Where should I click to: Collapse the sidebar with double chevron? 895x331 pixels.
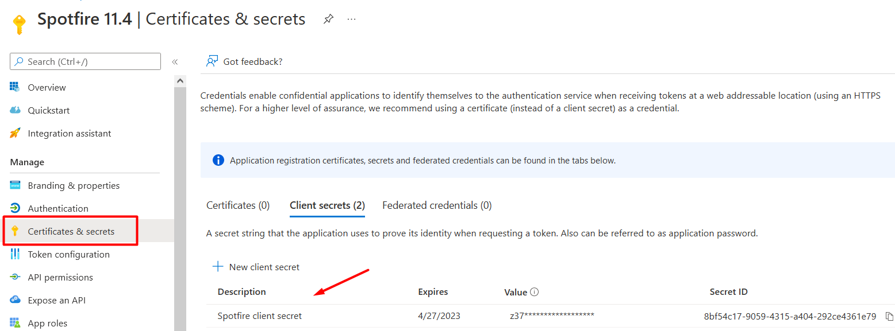[x=175, y=62]
